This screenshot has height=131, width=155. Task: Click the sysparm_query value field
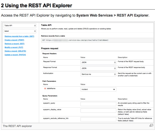98,104
